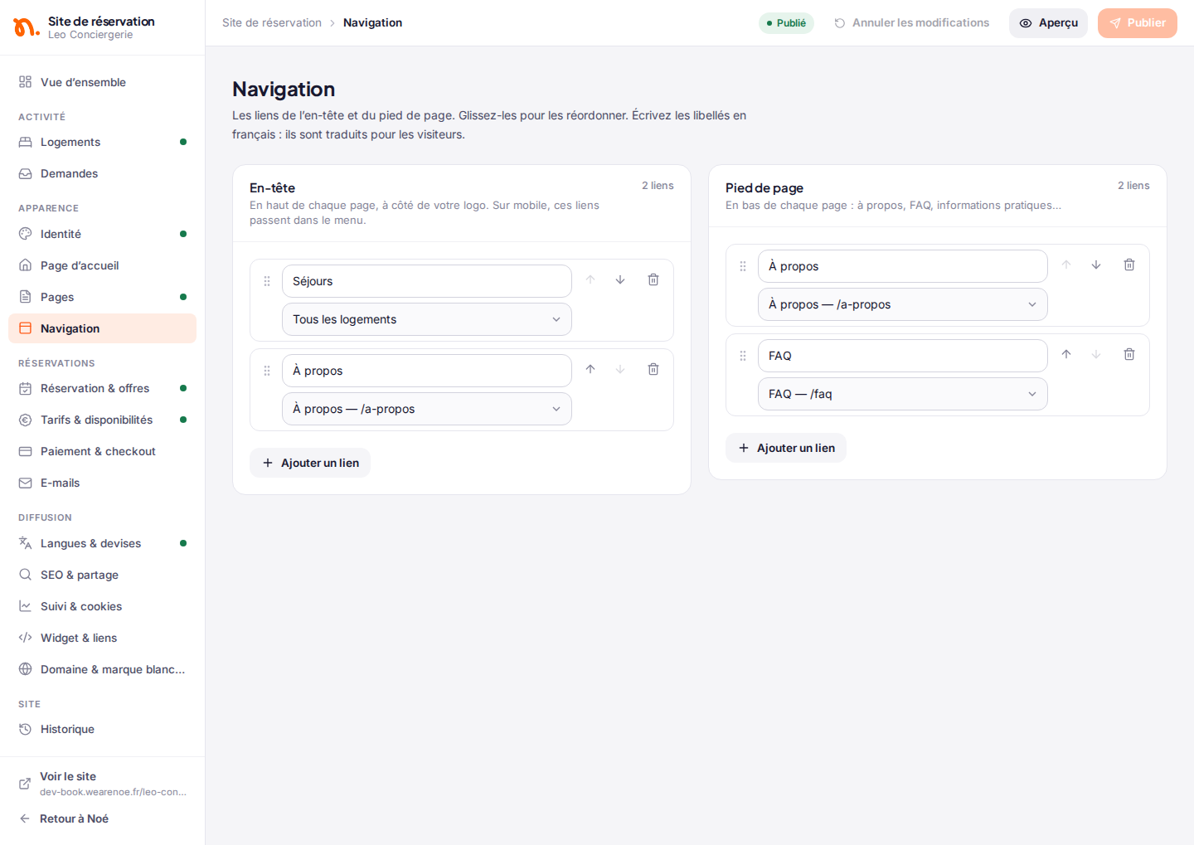The width and height of the screenshot is (1194, 845).
Task: Move FAQ link up
Action: (x=1066, y=354)
